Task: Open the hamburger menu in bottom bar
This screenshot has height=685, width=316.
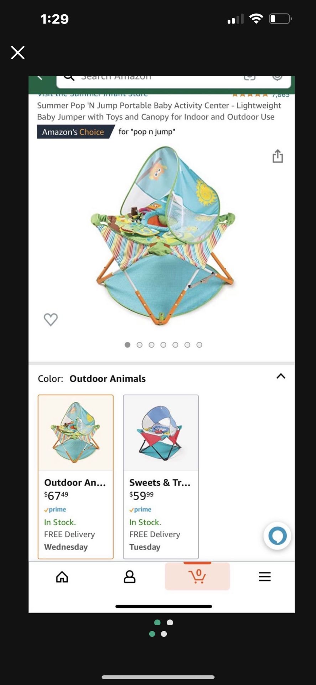Action: 265,577
